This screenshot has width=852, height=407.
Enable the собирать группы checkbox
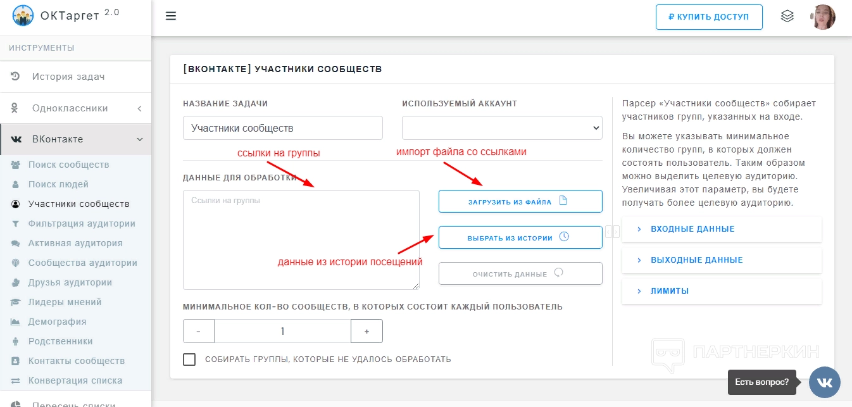(189, 360)
